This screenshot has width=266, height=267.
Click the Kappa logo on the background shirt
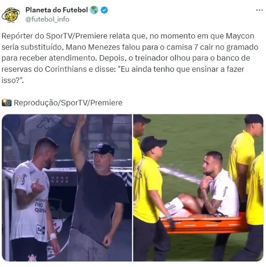tap(46, 123)
